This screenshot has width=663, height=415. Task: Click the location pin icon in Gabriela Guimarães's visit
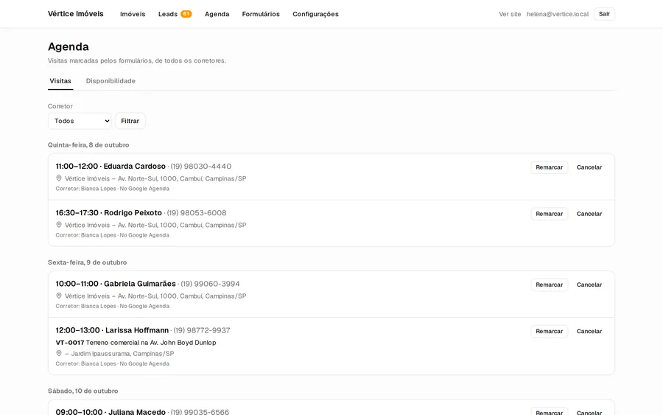[x=59, y=296]
